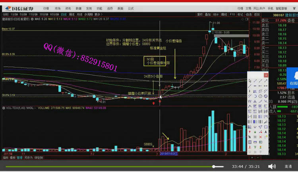Pick the green down-arrow marker tool

pyautogui.click(x=255, y=131)
